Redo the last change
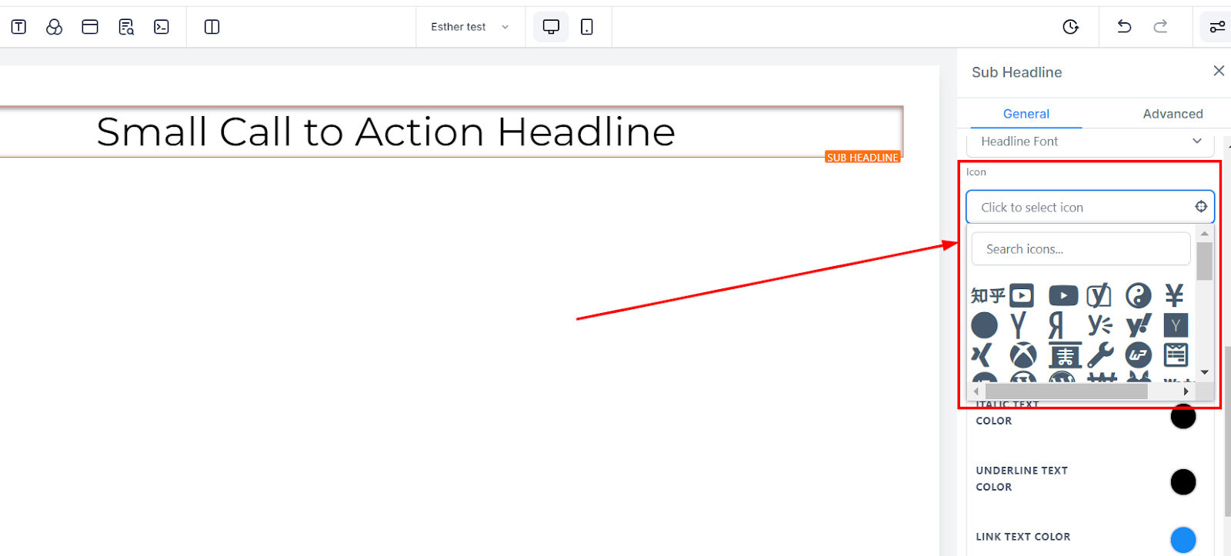1231x556 pixels. tap(1160, 27)
